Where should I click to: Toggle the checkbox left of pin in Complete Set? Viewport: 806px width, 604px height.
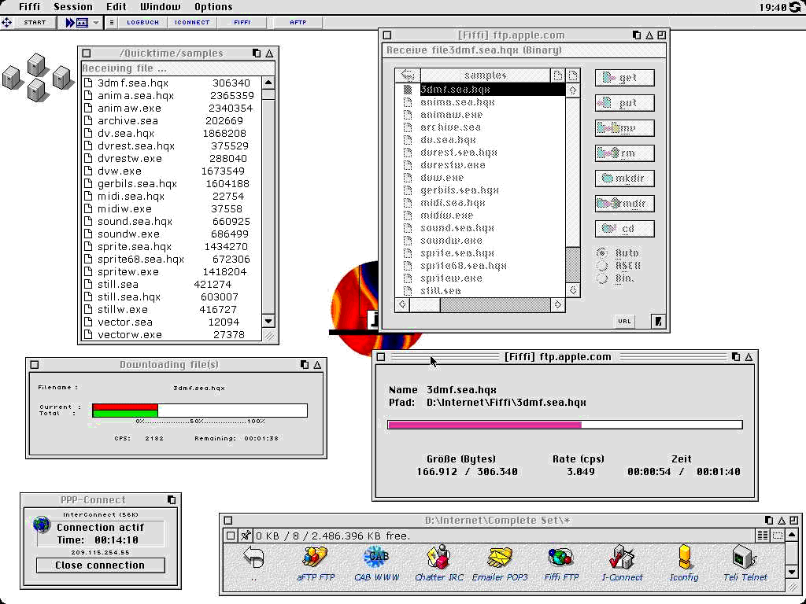(231, 536)
